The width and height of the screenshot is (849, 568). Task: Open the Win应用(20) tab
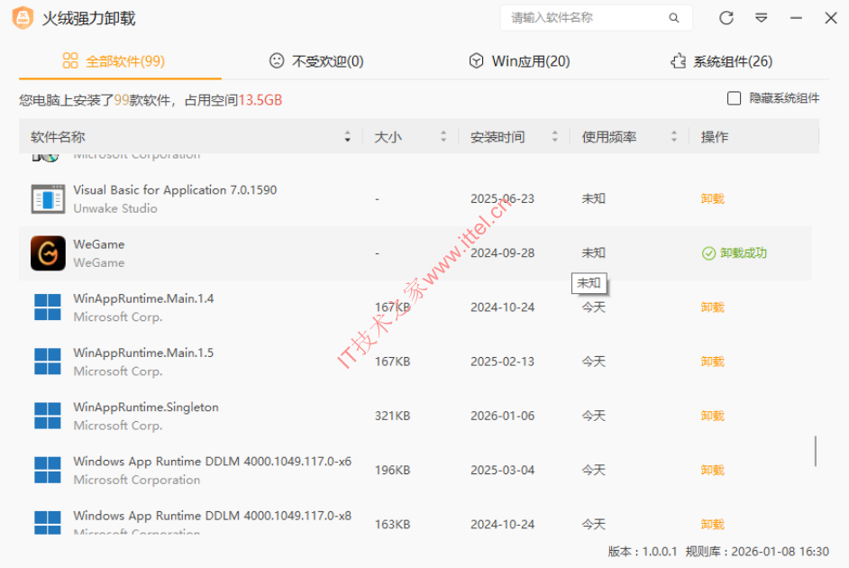pos(519,61)
